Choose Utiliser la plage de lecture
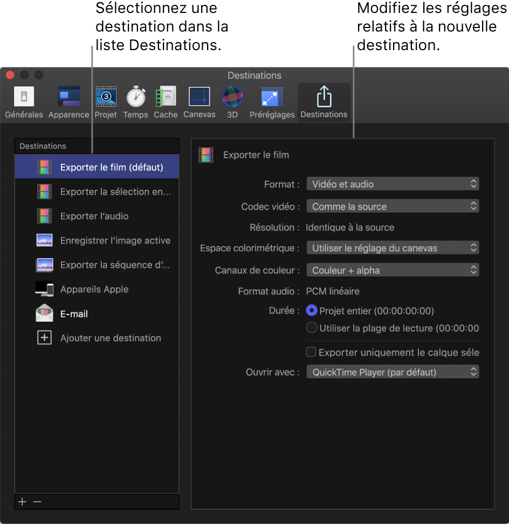 coord(313,328)
